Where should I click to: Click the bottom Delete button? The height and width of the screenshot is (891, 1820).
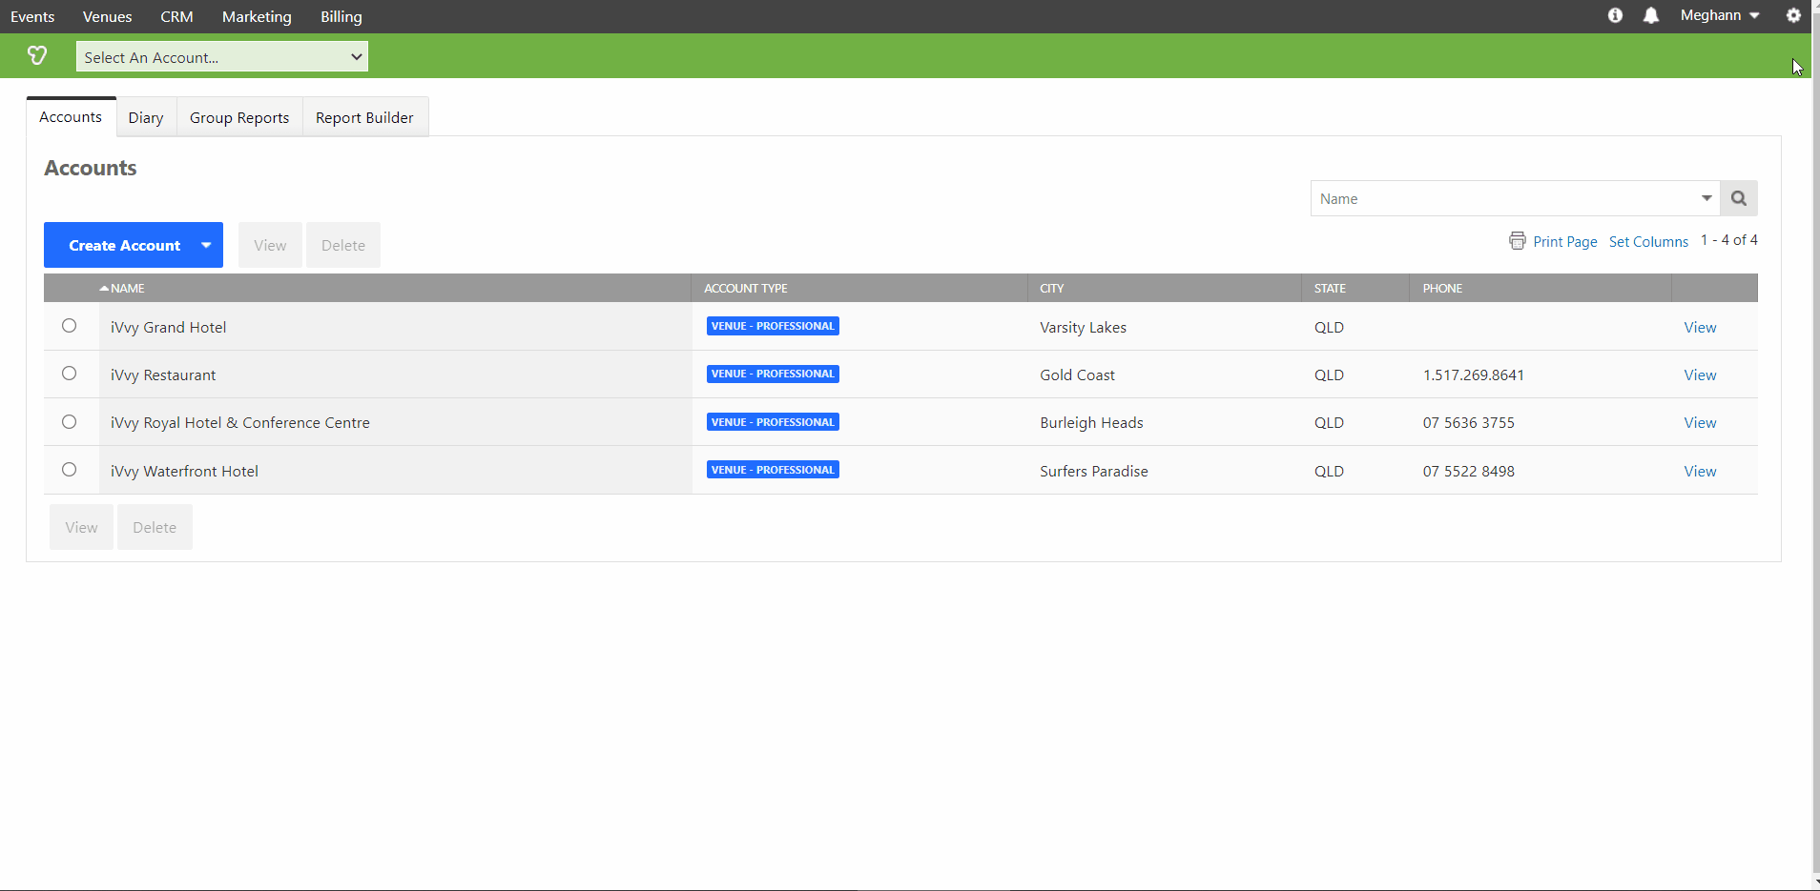pyautogui.click(x=155, y=527)
